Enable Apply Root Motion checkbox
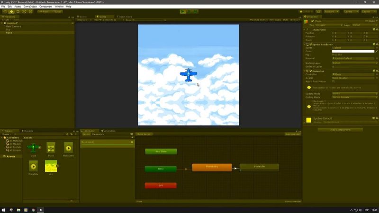This screenshot has height=213, width=379. 334,81
